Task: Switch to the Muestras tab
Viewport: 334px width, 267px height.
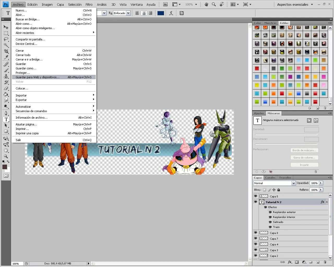Action: pos(270,23)
